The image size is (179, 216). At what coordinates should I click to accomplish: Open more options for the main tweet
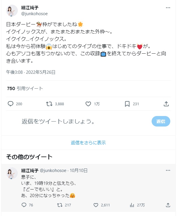click(x=168, y=8)
